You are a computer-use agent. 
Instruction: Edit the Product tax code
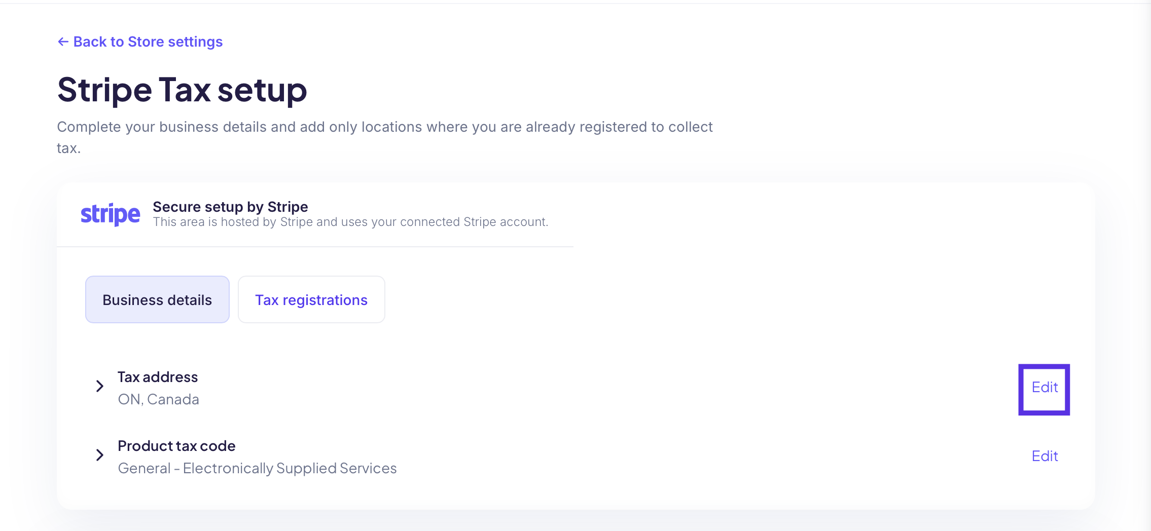(1045, 456)
